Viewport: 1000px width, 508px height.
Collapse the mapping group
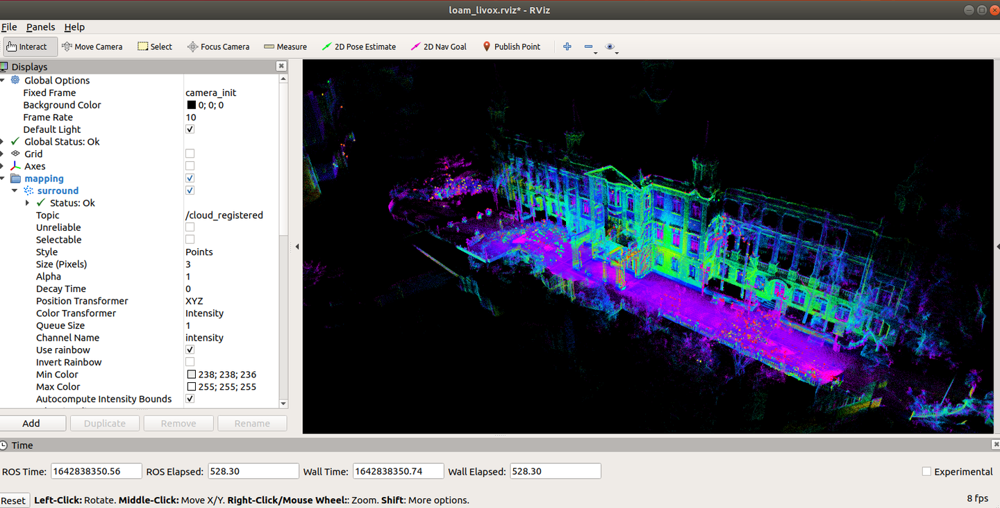point(3,179)
